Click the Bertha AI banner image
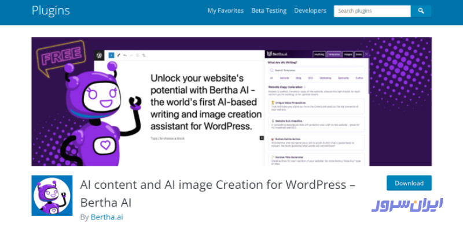The image size is (463, 231). click(231, 102)
